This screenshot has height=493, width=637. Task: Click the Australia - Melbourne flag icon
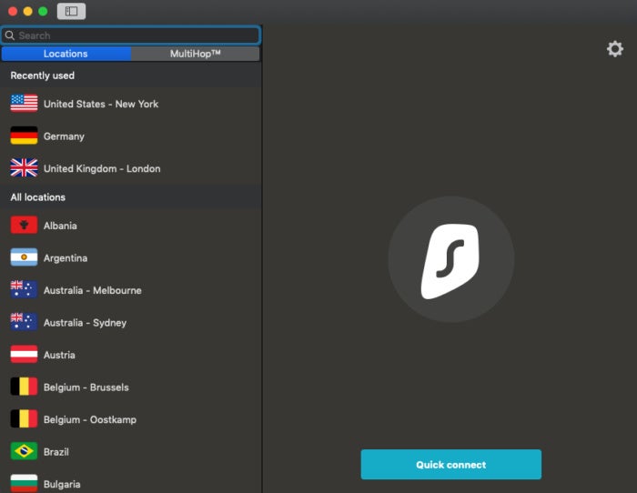[24, 289]
